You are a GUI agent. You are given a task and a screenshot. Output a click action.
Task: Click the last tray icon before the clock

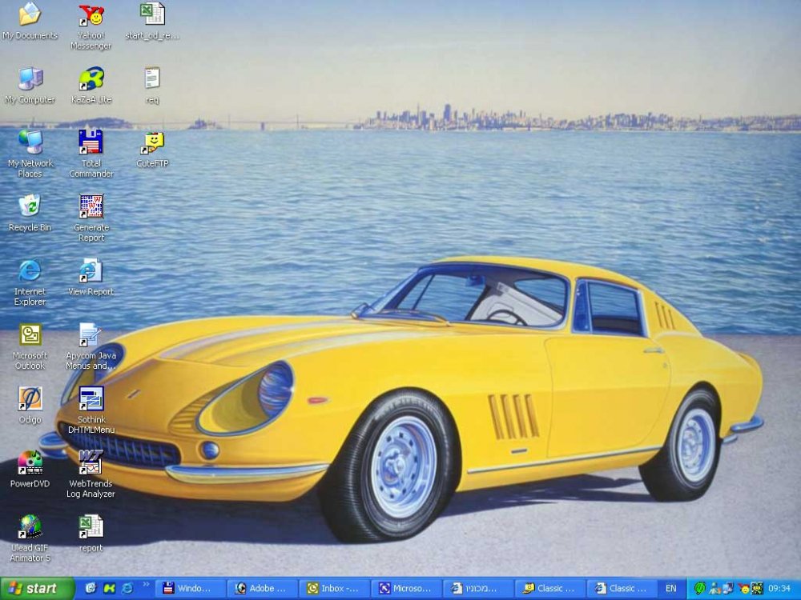757,588
